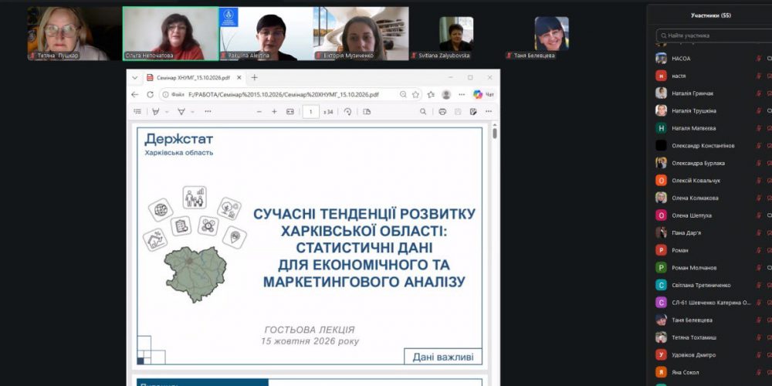Viewport: 772px width, 386px height.
Task: Open browser favorites list
Action: [431, 94]
